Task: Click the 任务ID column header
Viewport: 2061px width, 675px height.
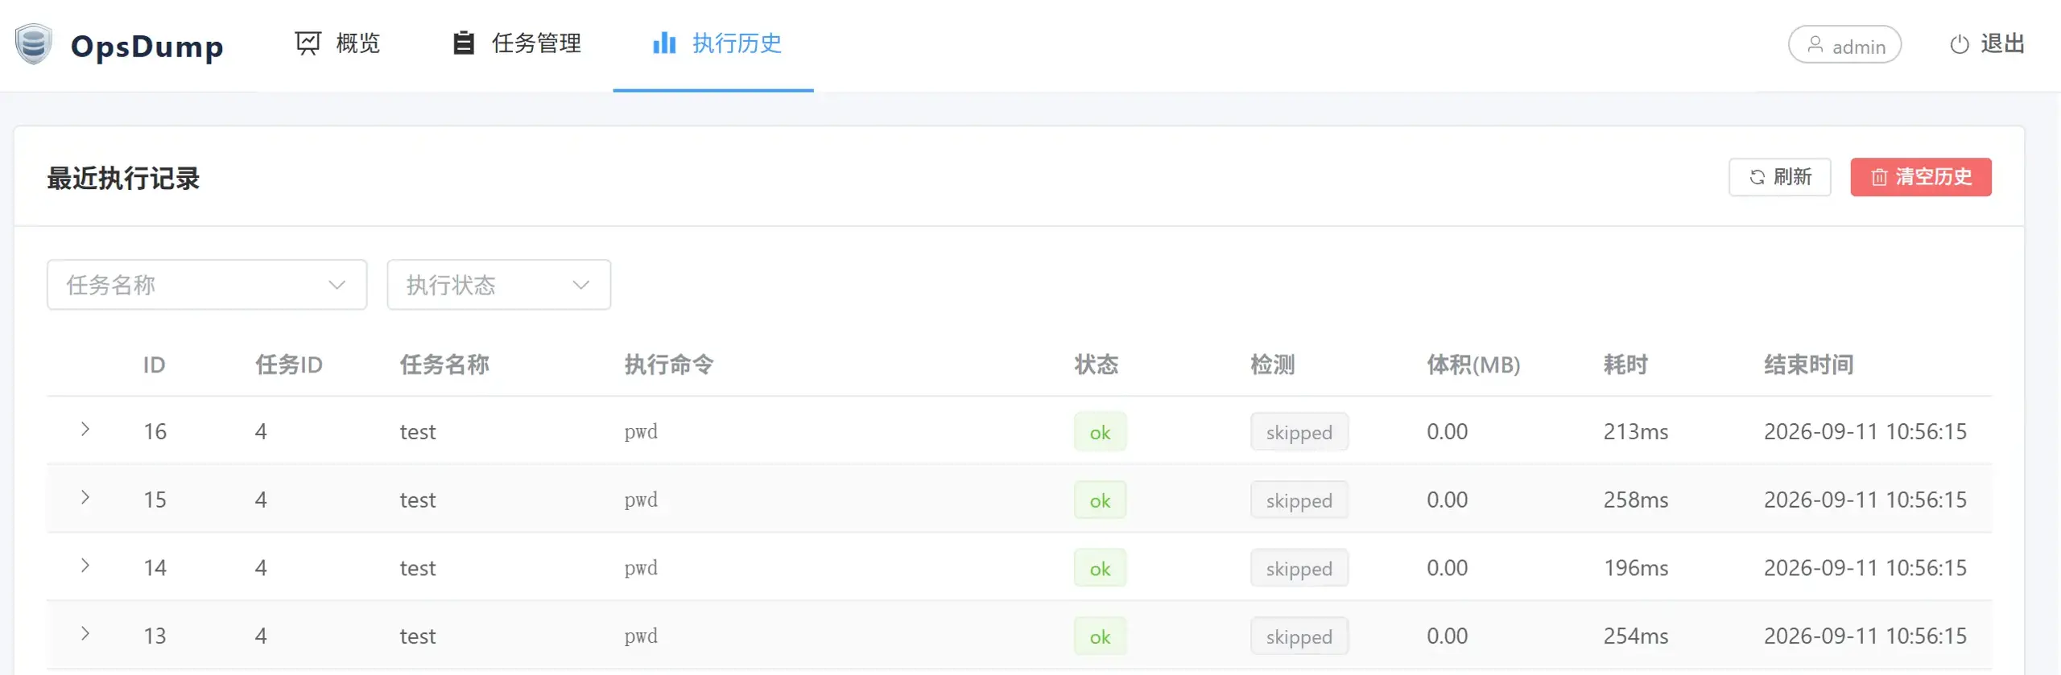Action: (x=289, y=365)
